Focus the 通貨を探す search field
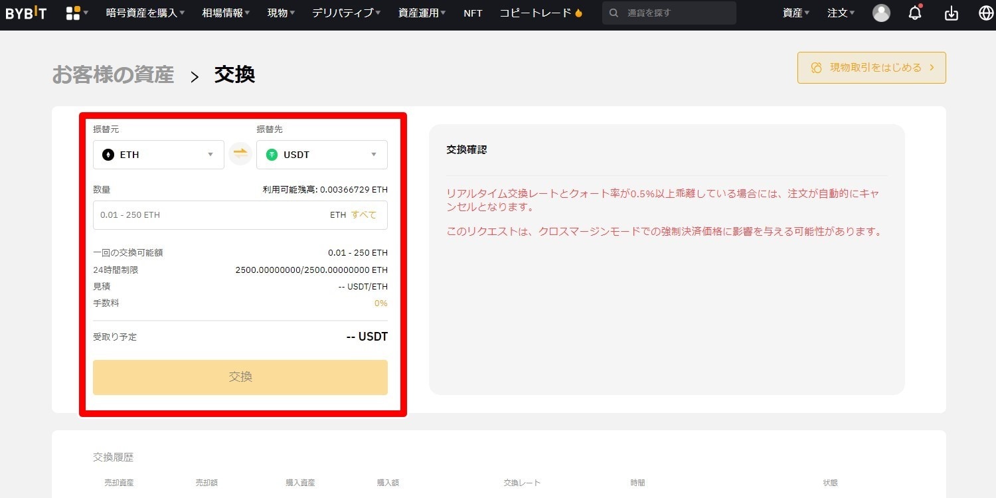Viewport: 996px width, 498px height. (x=669, y=13)
